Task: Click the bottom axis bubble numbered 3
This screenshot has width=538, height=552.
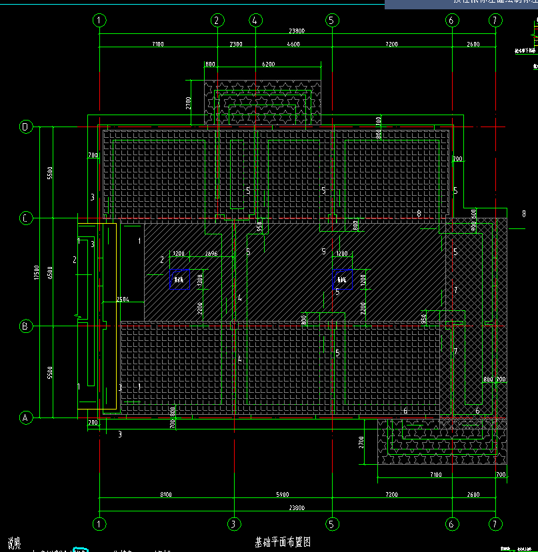Action: click(234, 524)
